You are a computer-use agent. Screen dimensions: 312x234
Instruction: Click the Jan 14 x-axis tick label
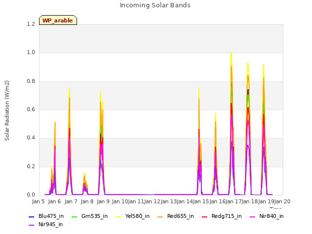[x=185, y=201]
